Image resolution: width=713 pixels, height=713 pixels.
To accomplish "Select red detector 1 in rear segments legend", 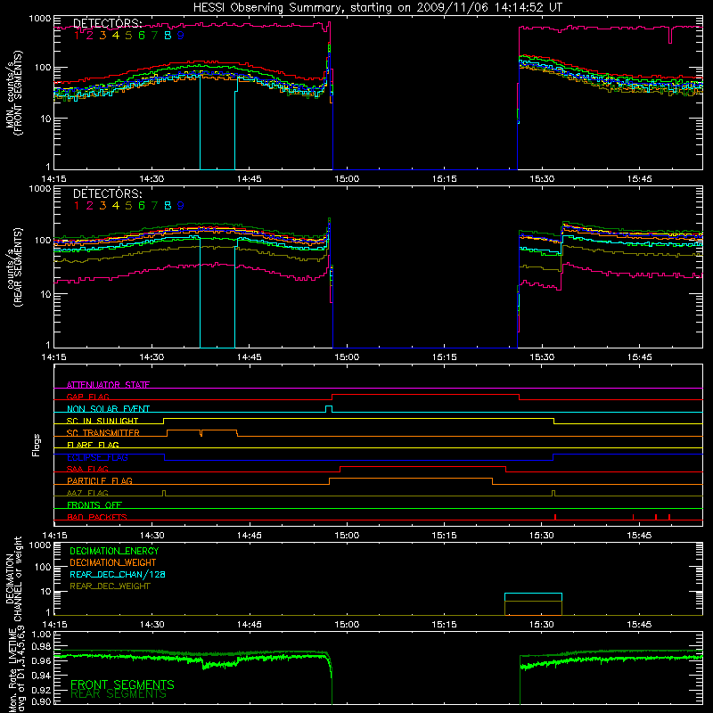I will coord(77,206).
